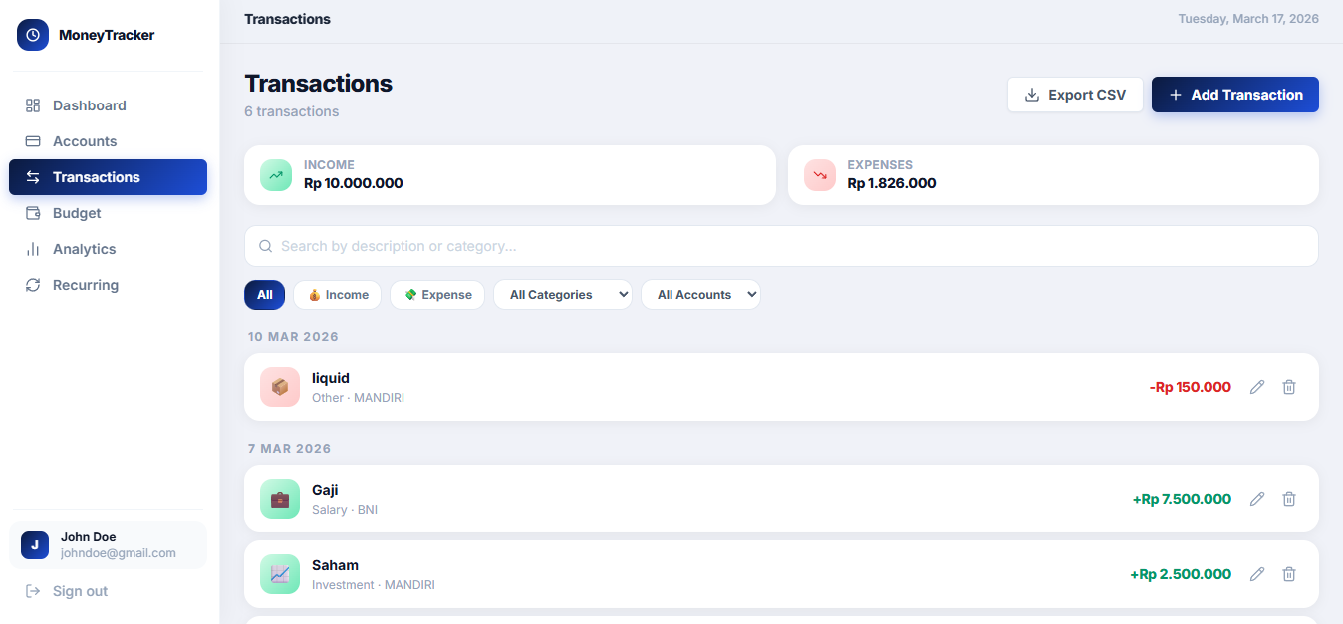Click the John Doe avatar J icon
Image resolution: width=1343 pixels, height=624 pixels.
tap(35, 545)
